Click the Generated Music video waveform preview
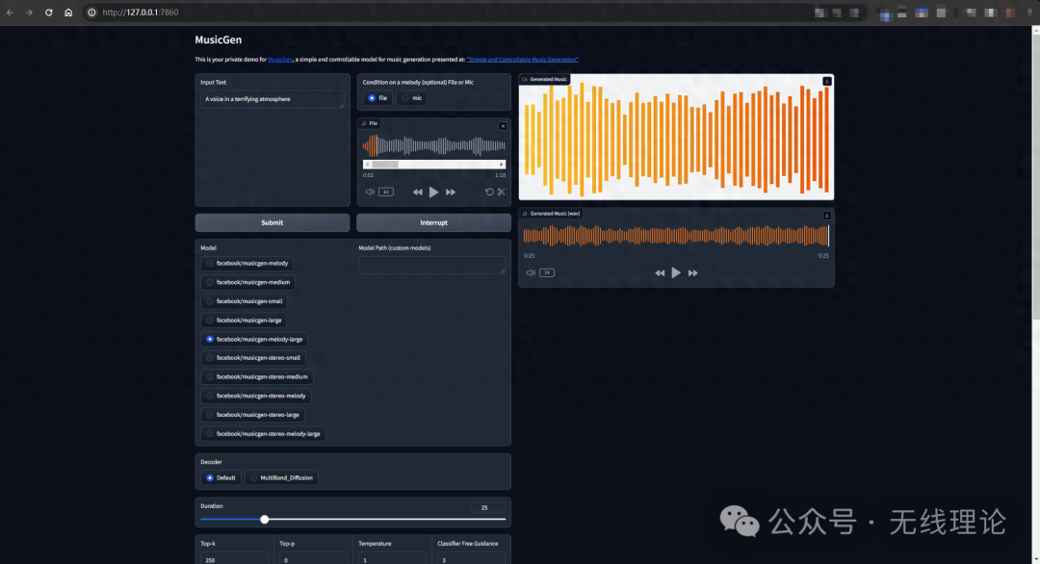The height and width of the screenshot is (564, 1040). coord(676,140)
